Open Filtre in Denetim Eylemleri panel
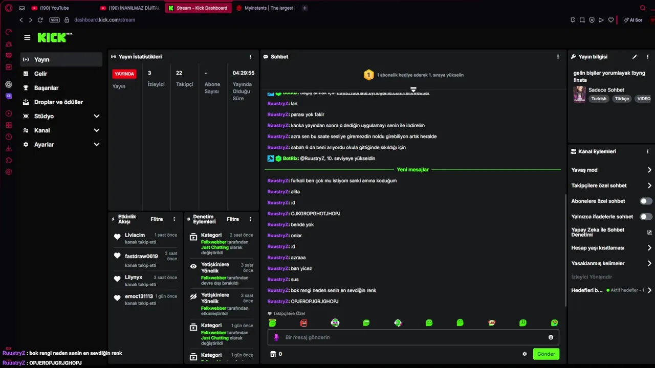 tap(233, 219)
